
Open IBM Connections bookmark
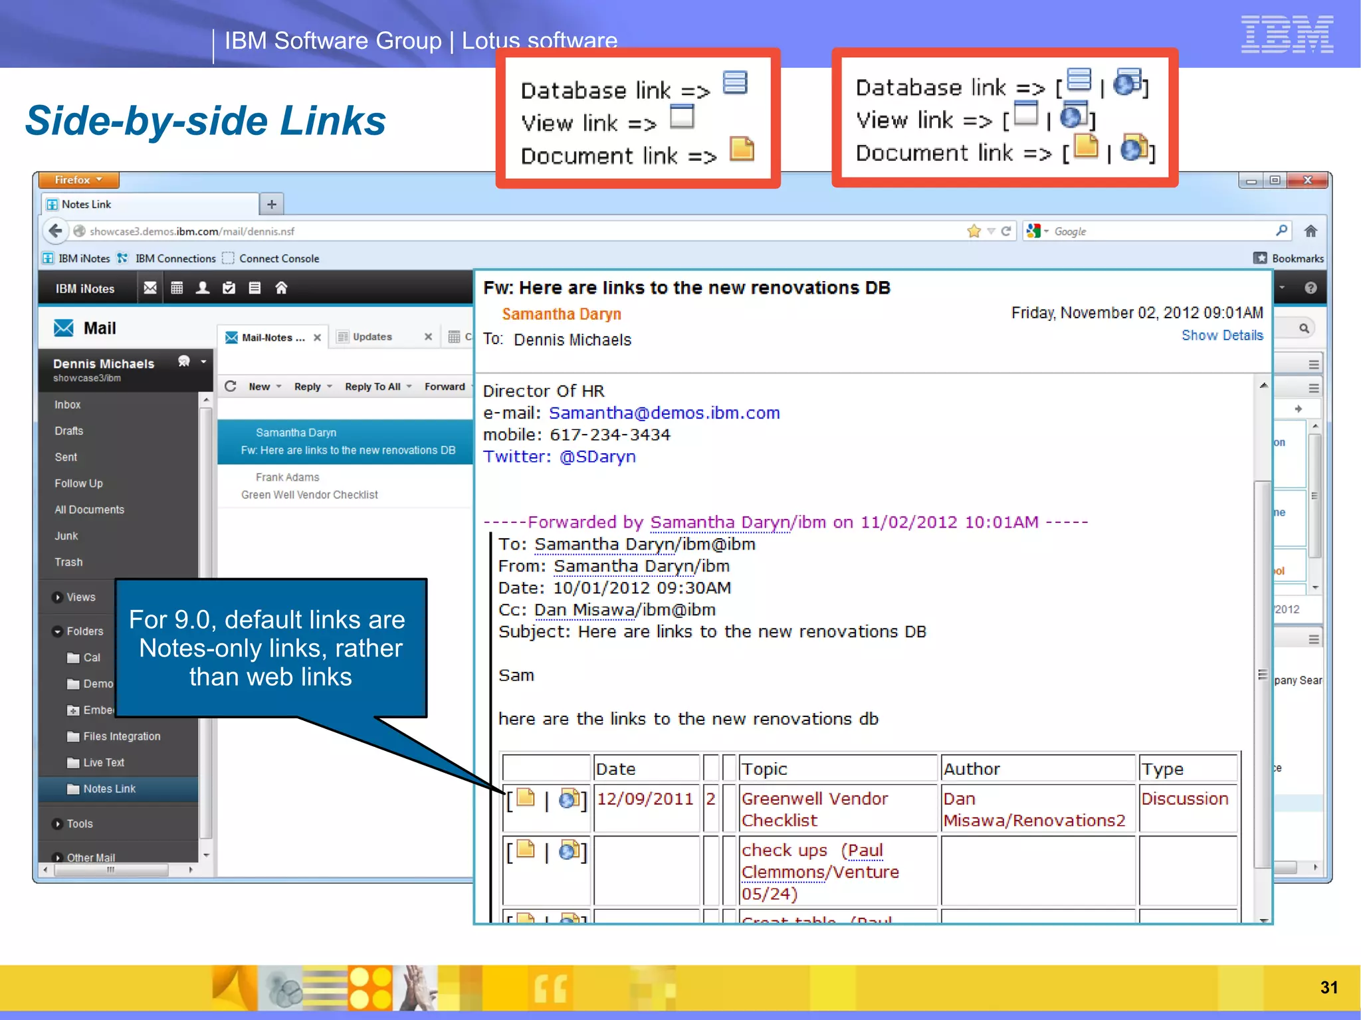pyautogui.click(x=166, y=258)
